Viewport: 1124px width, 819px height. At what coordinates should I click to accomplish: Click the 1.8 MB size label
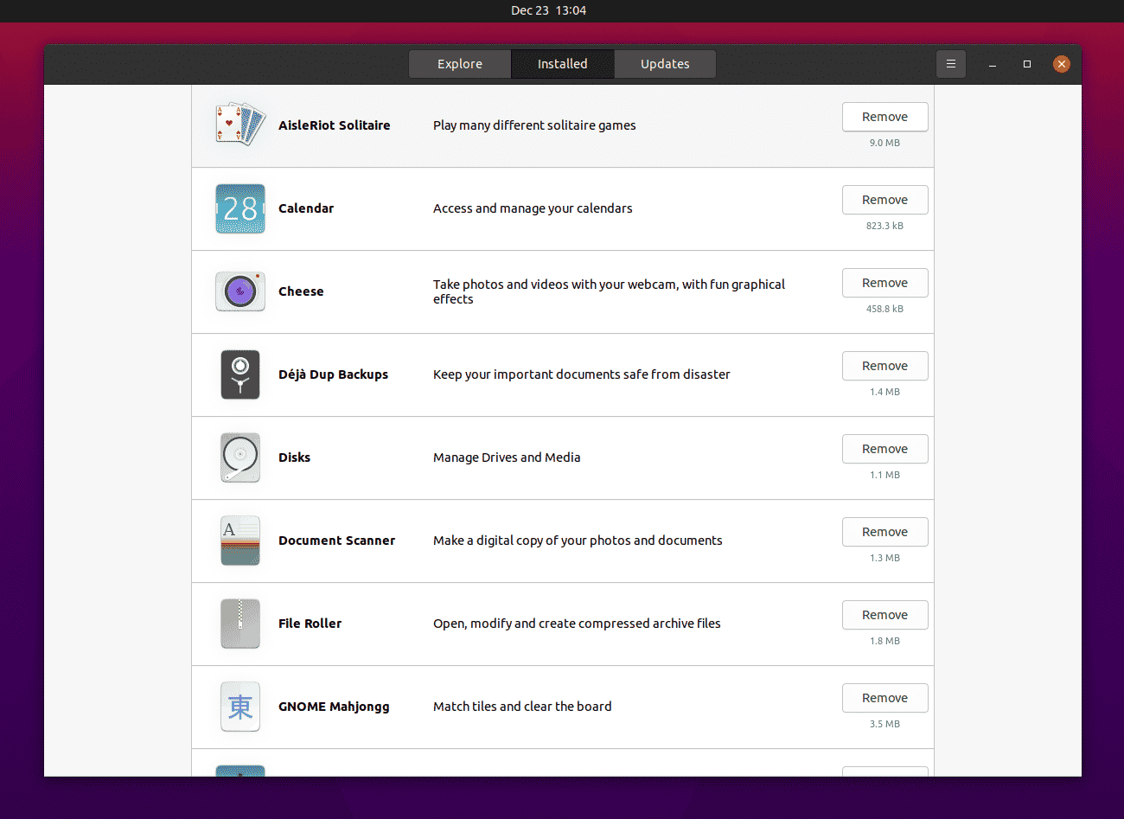click(x=885, y=641)
